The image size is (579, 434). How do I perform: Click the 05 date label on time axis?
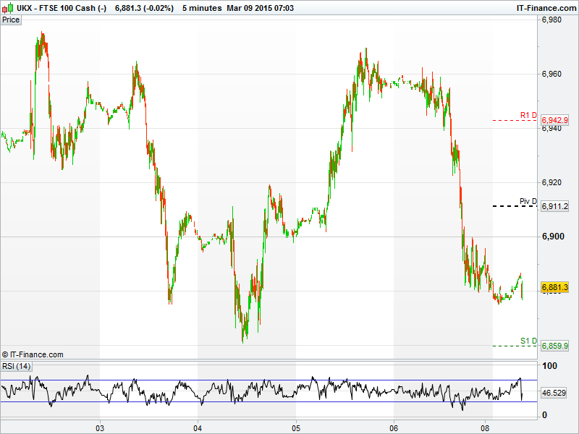295,427
